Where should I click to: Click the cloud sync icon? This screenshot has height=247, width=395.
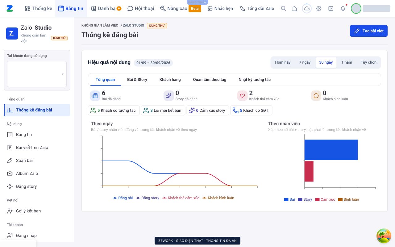click(x=307, y=9)
